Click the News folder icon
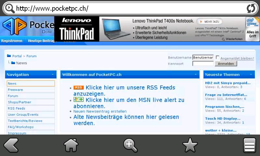Viewport: 260px width, 156px height. 13,63
